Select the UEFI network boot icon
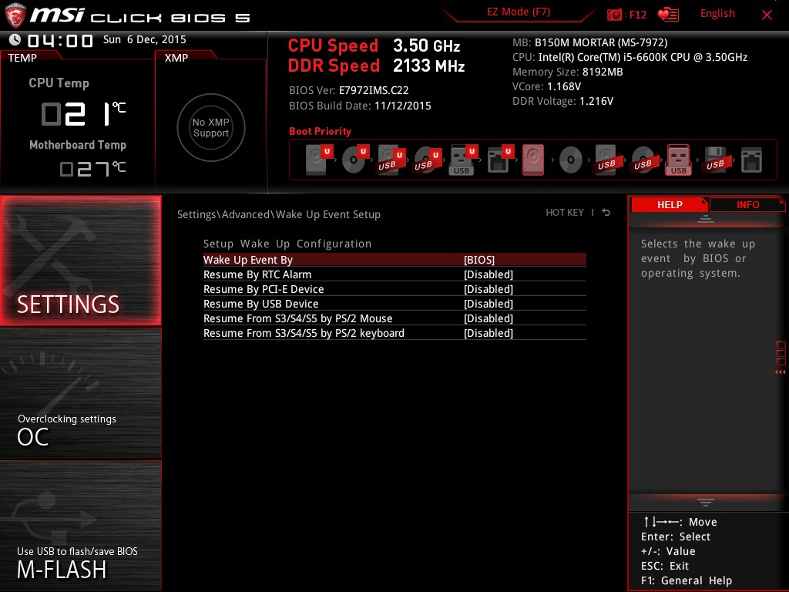This screenshot has width=789, height=592. pyautogui.click(x=499, y=160)
